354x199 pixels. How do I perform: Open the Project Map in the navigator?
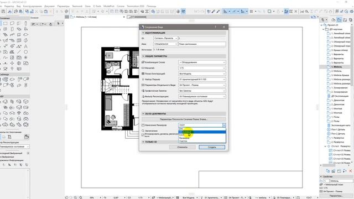coord(334,20)
